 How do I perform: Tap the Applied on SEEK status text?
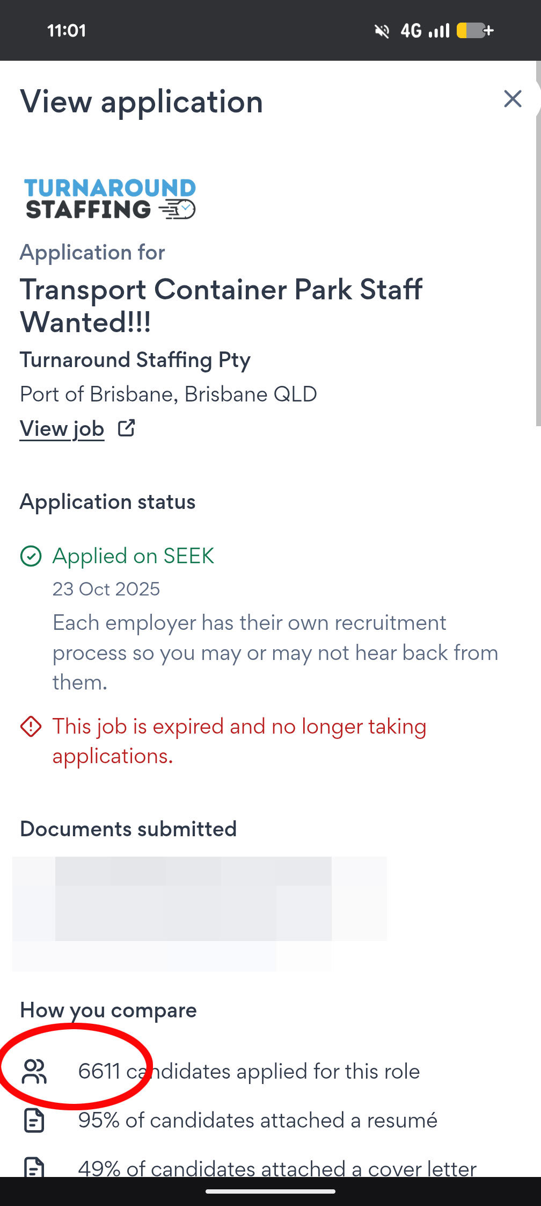[133, 556]
